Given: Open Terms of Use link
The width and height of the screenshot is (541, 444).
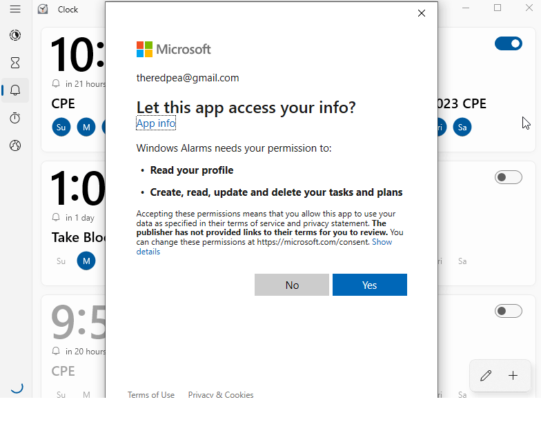Looking at the screenshot, I should tap(151, 394).
